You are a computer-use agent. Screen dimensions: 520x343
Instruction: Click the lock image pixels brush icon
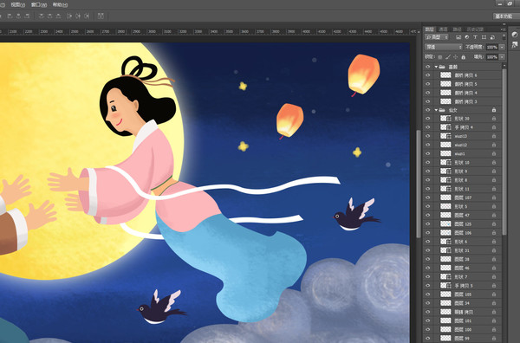pos(448,57)
